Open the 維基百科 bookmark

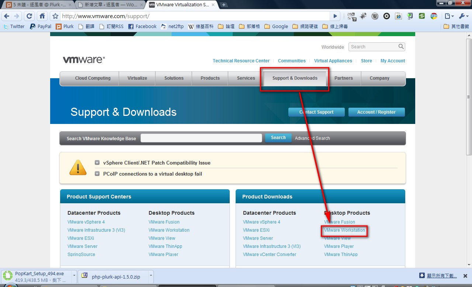pos(201,27)
